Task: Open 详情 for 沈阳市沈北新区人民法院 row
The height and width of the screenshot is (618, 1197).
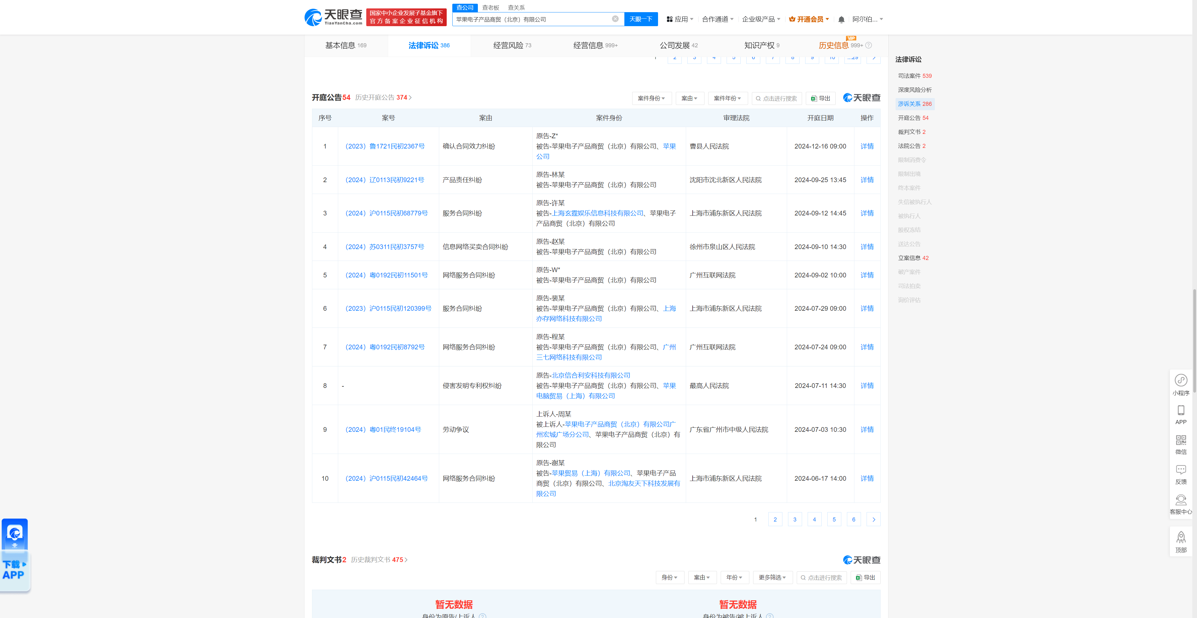Action: 867,180
